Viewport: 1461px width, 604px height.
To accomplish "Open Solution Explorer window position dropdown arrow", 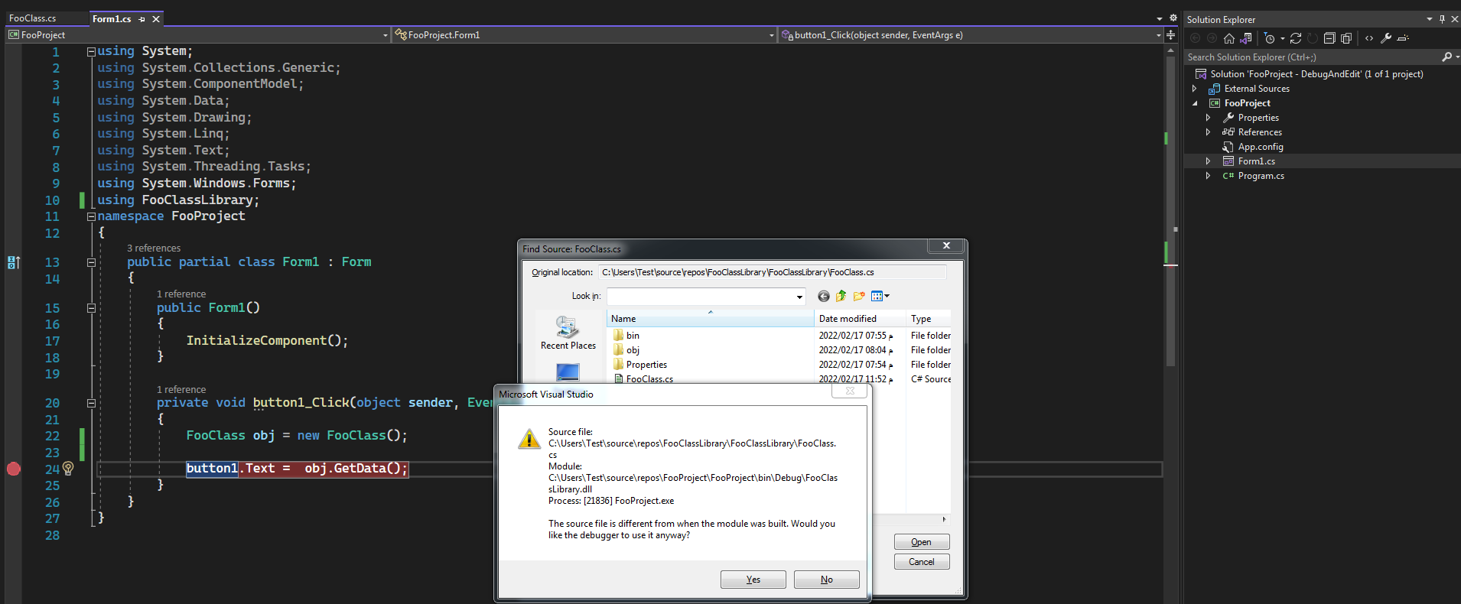I will pos(1429,19).
